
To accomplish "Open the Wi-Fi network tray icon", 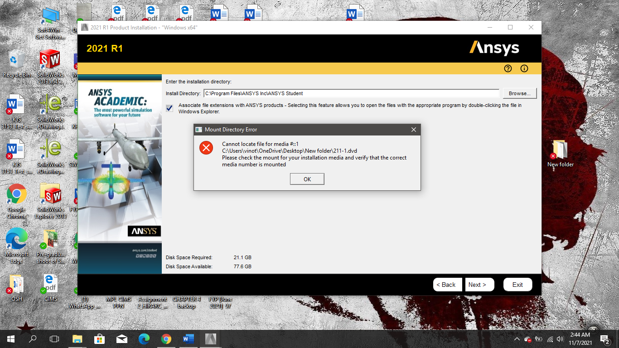I will (550, 339).
